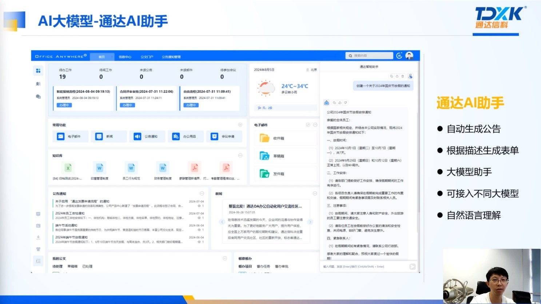541x304 pixels.
Task: Click the assistant robot avatar icon
Action: [x=326, y=103]
